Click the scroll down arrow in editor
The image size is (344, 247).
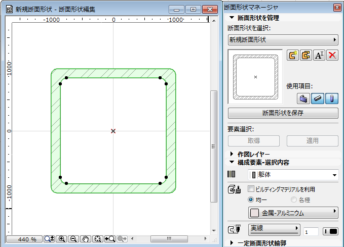click(214, 231)
